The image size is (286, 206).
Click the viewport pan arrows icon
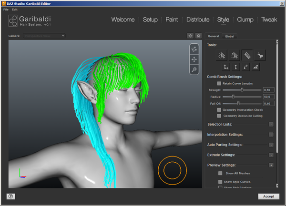[x=194, y=59]
